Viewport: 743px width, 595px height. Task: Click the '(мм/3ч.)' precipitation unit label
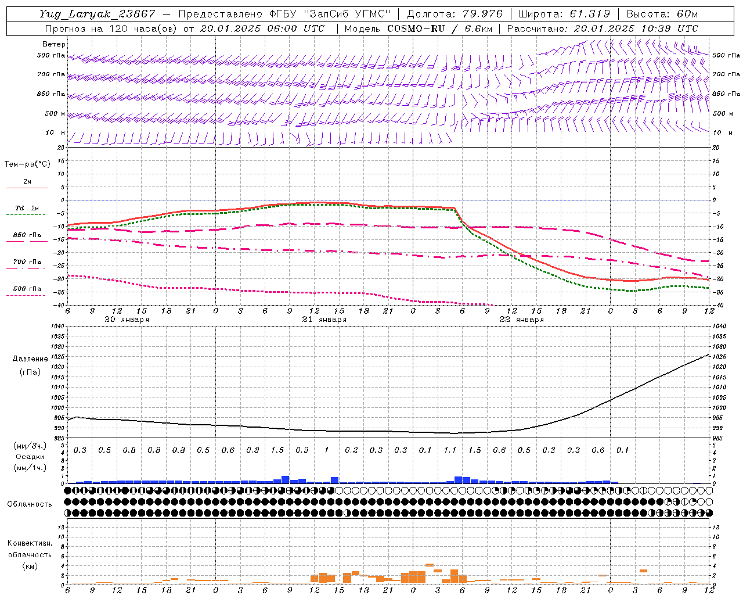coord(30,446)
